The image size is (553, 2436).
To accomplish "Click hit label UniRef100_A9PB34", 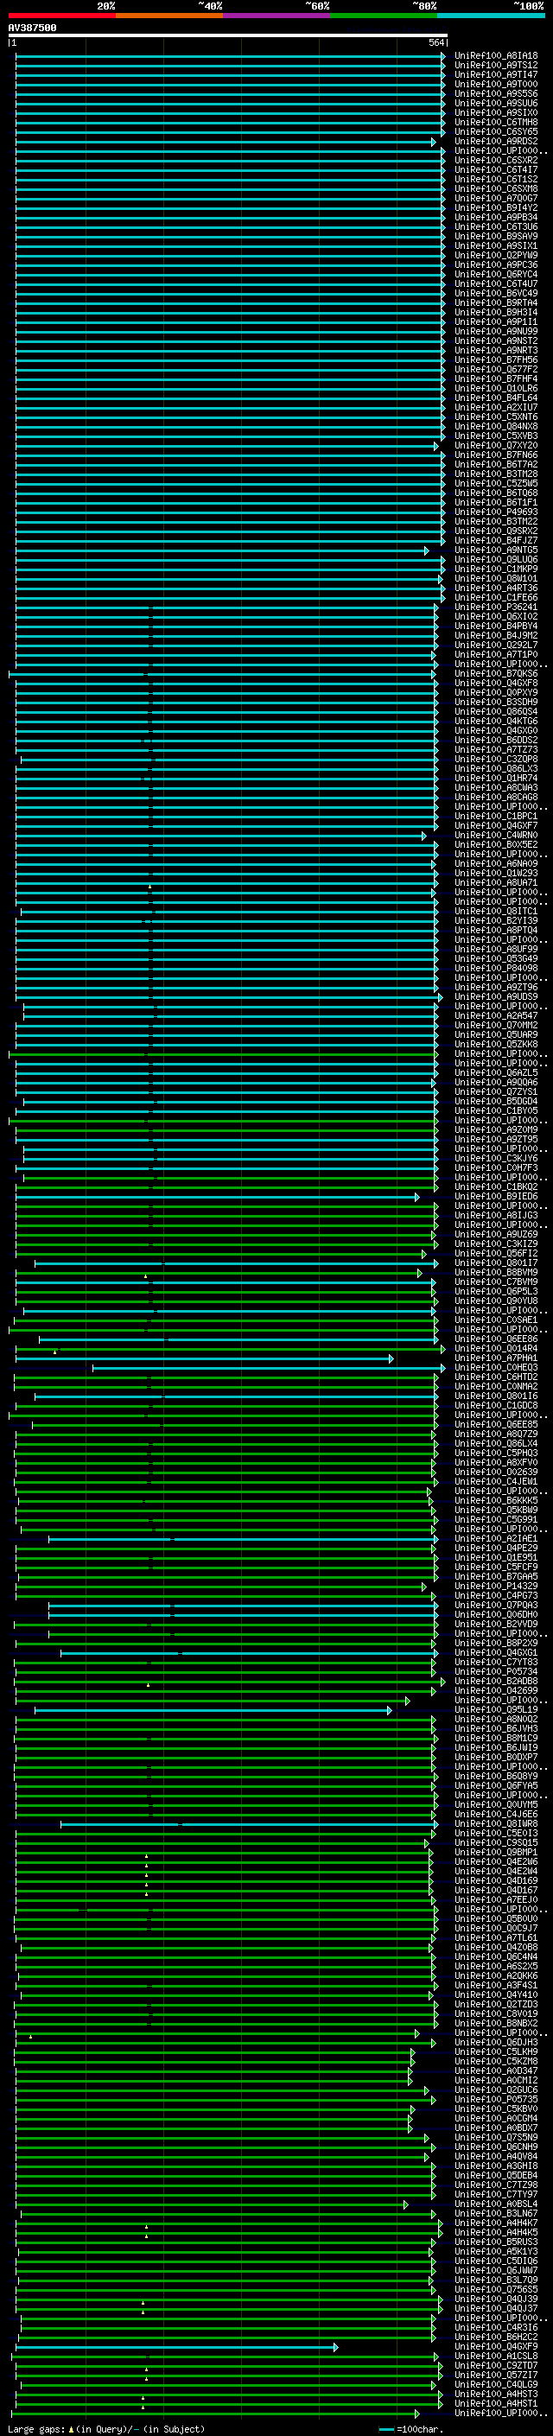I will coord(496,218).
